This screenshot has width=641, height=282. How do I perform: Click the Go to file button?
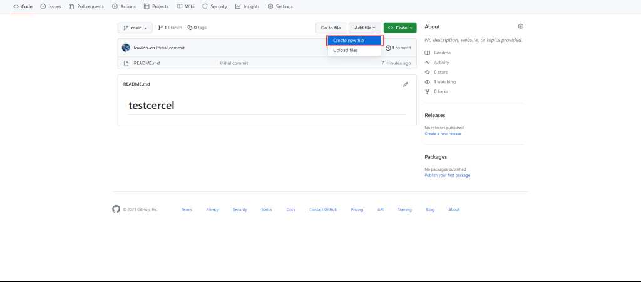click(x=331, y=28)
